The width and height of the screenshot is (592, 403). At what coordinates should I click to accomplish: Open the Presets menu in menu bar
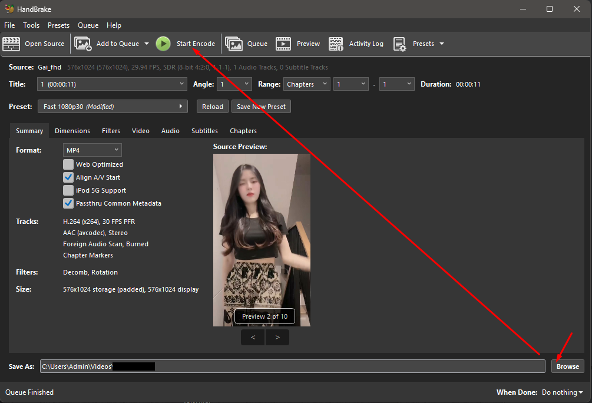pos(58,25)
